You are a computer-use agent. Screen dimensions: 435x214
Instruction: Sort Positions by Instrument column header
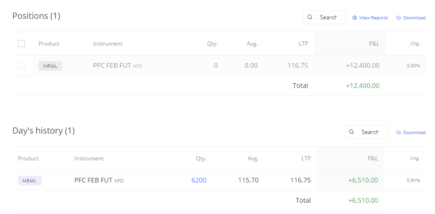click(108, 44)
